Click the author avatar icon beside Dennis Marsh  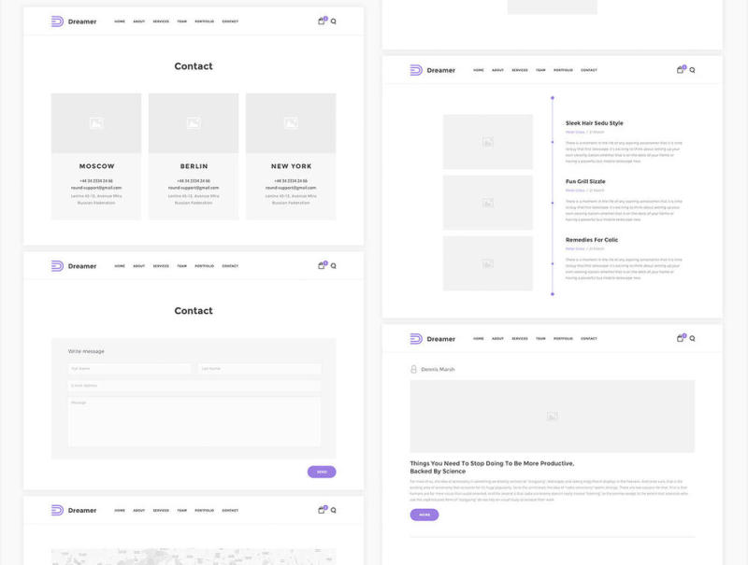pos(414,369)
